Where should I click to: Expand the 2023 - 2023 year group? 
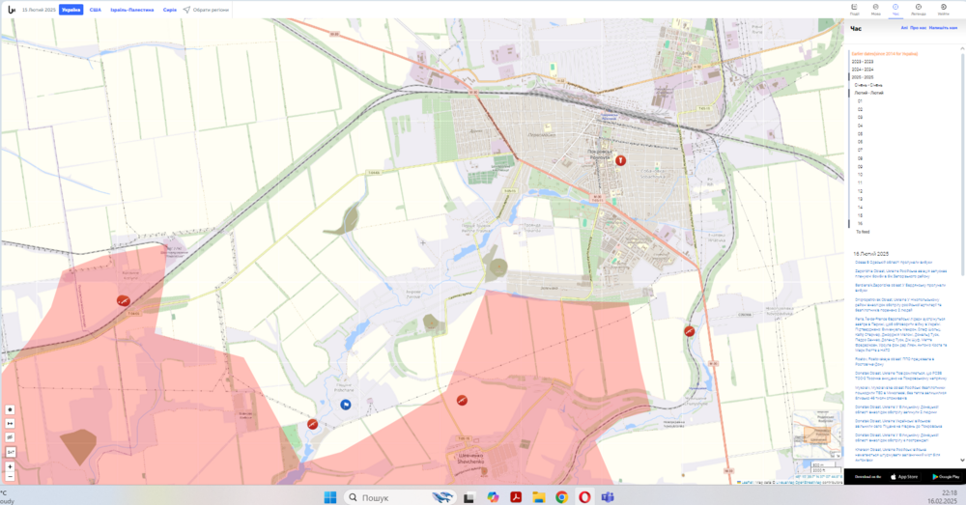coord(863,61)
